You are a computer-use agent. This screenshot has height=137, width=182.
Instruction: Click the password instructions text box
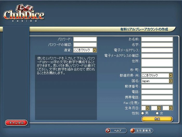click(66, 87)
